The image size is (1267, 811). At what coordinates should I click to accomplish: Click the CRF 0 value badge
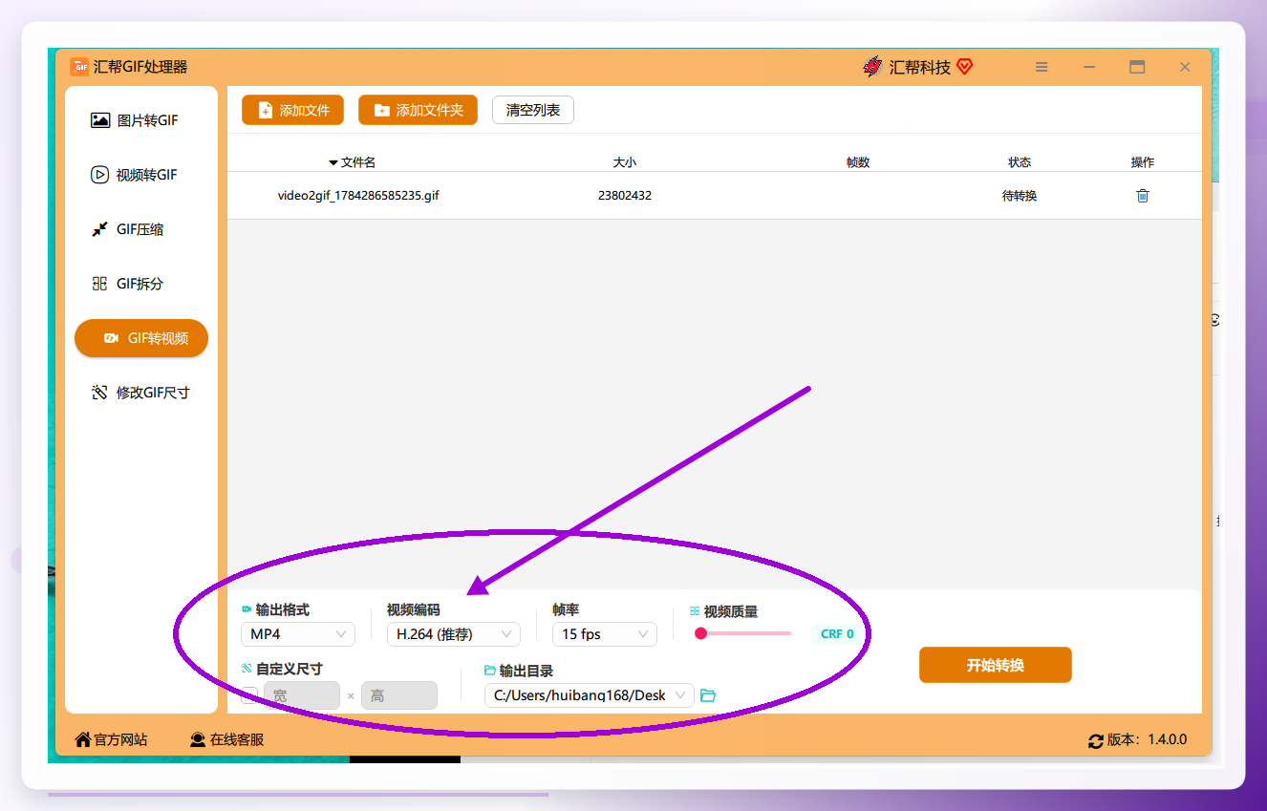pyautogui.click(x=837, y=633)
